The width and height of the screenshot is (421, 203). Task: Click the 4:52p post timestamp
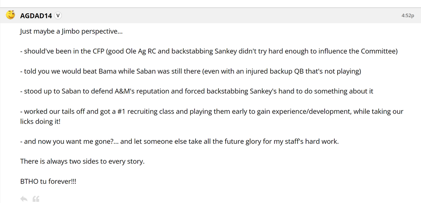point(408,16)
